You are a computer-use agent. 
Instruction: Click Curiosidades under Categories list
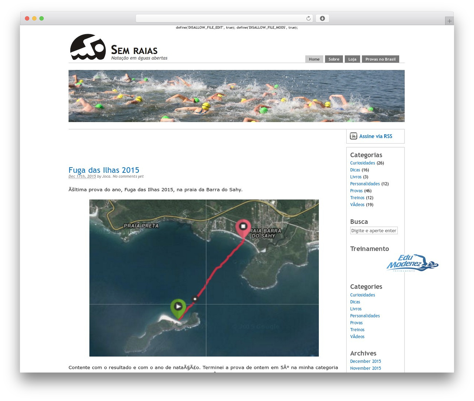pyautogui.click(x=363, y=295)
